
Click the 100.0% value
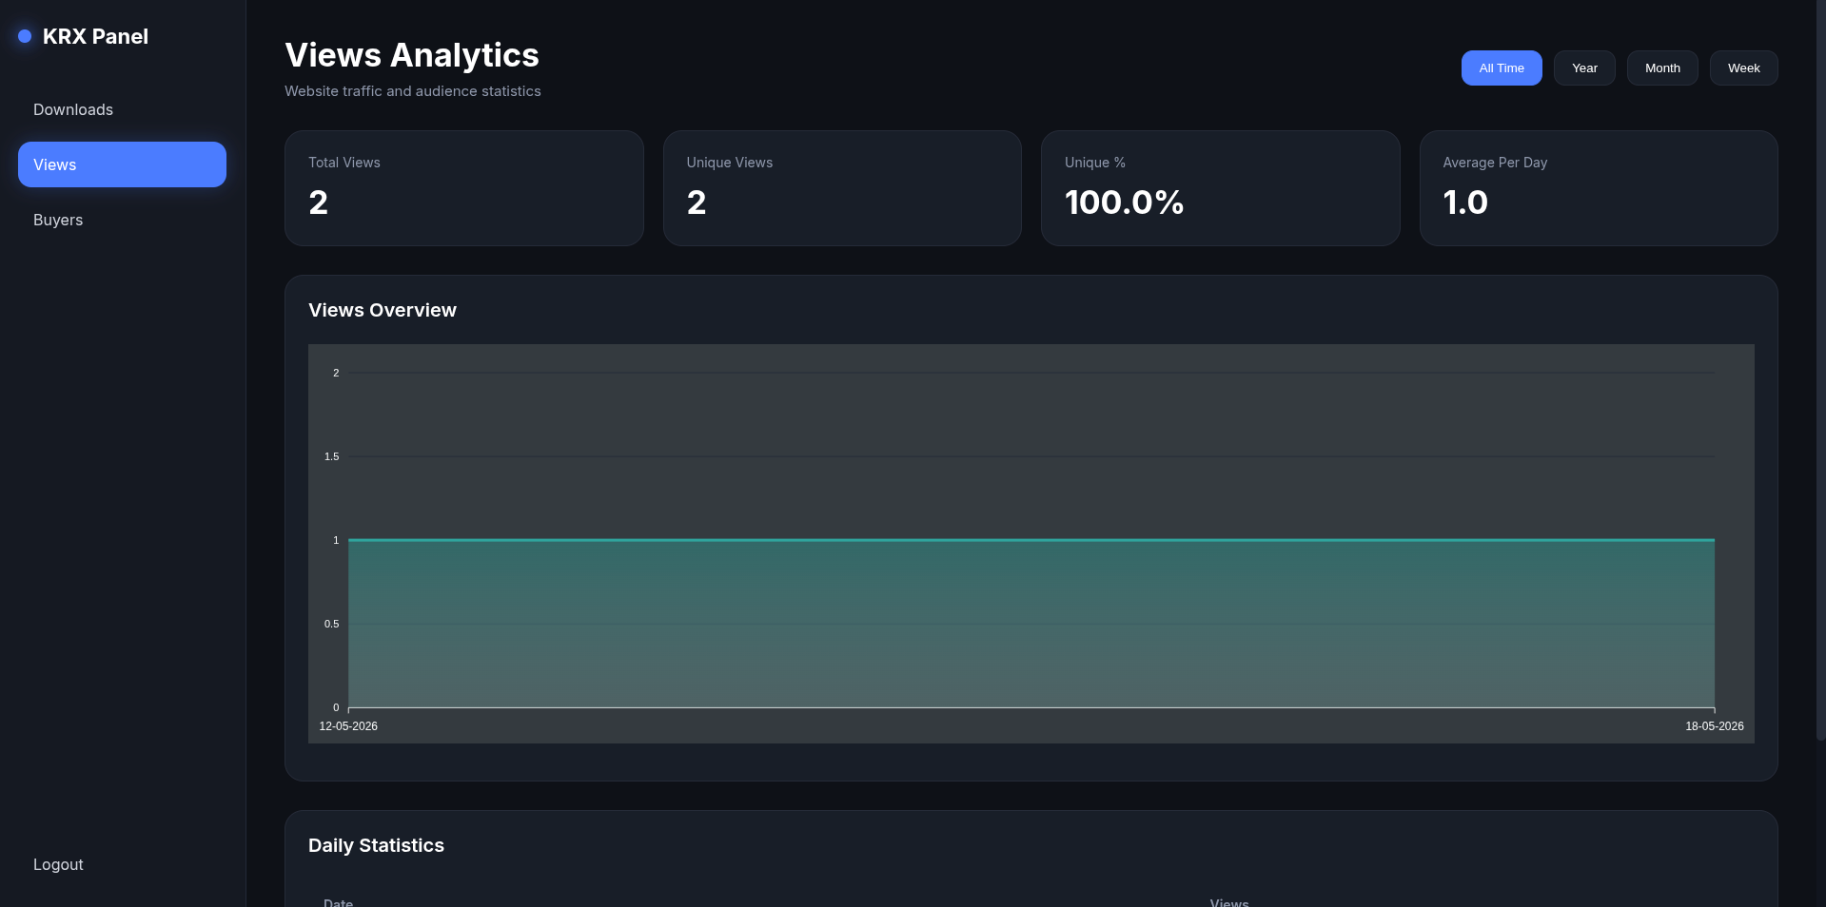coord(1124,203)
